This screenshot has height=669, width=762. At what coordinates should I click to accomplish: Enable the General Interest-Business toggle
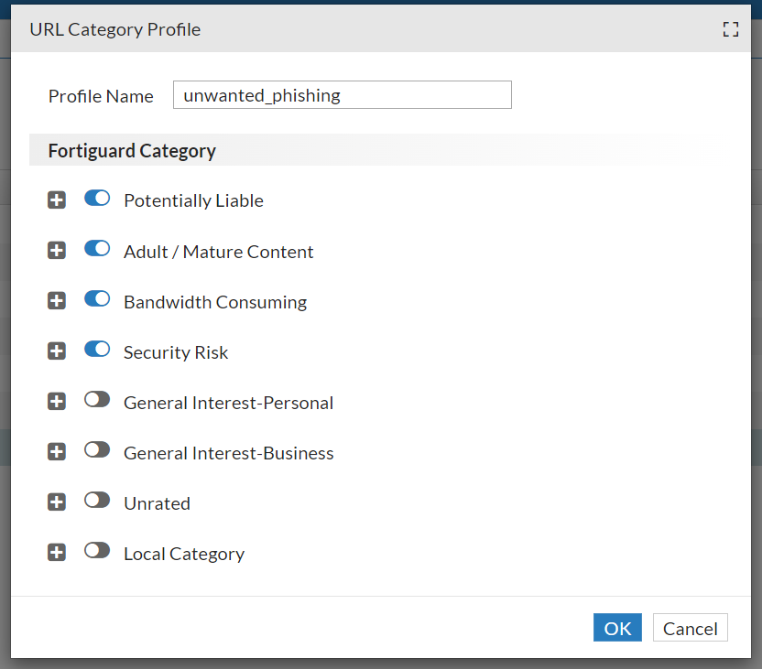pyautogui.click(x=97, y=450)
